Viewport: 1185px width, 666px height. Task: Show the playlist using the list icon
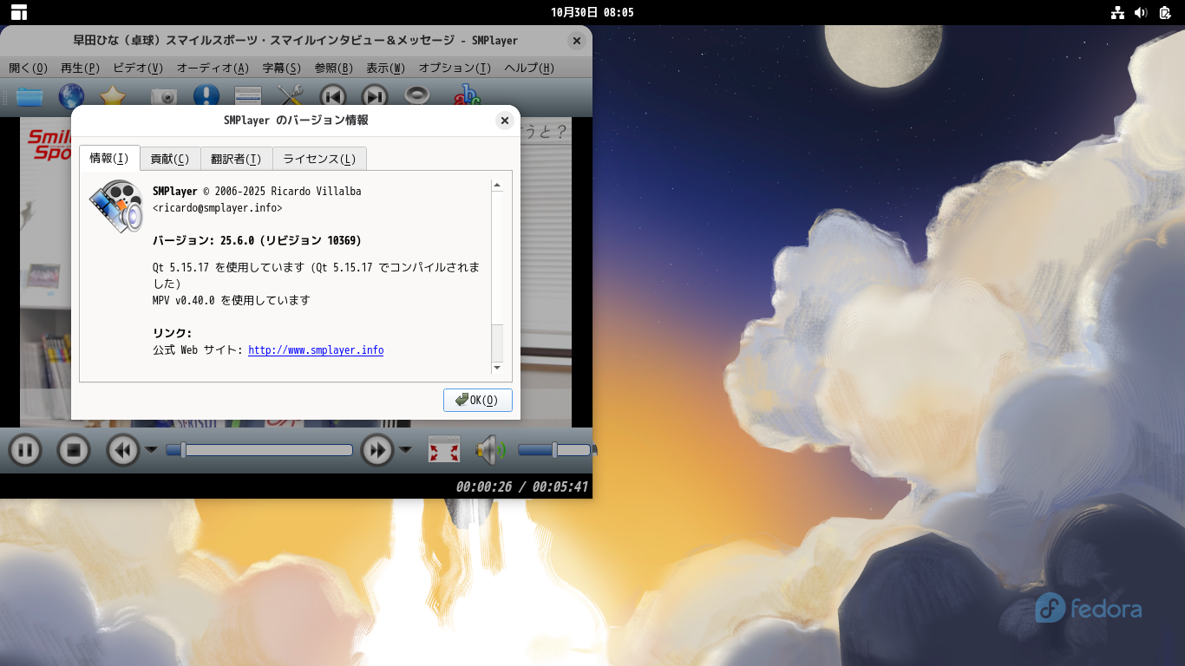click(248, 96)
